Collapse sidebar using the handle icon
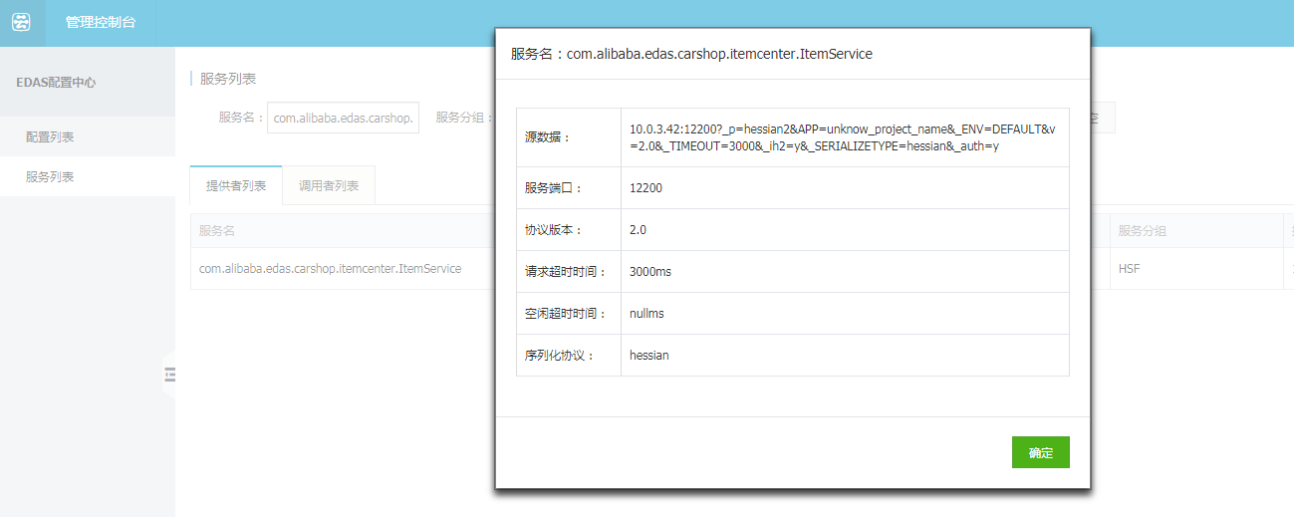1294x517 pixels. 169,375
